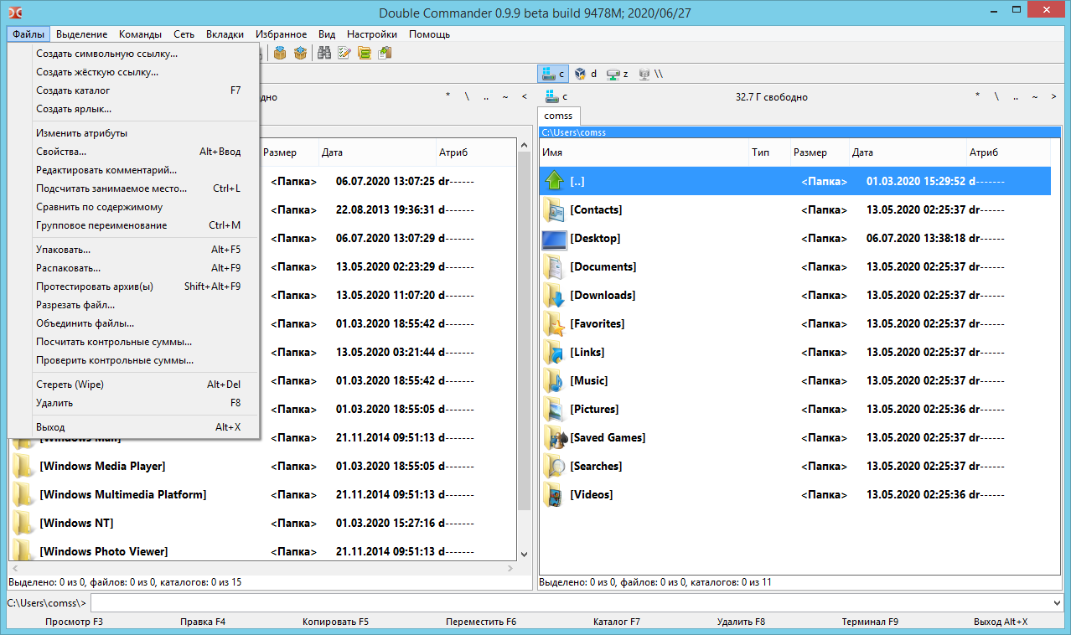The width and height of the screenshot is (1071, 635).
Task: Click the synchronize directories toolbar icon
Action: [x=365, y=53]
